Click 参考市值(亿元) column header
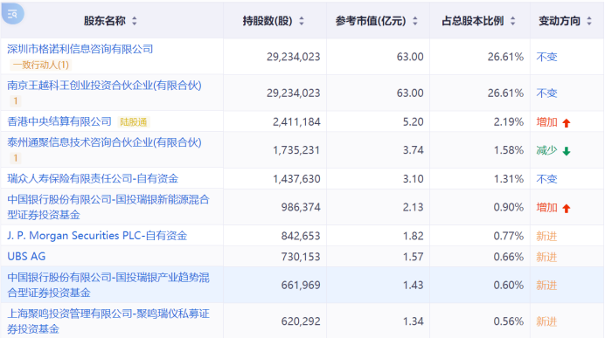 tap(371, 21)
